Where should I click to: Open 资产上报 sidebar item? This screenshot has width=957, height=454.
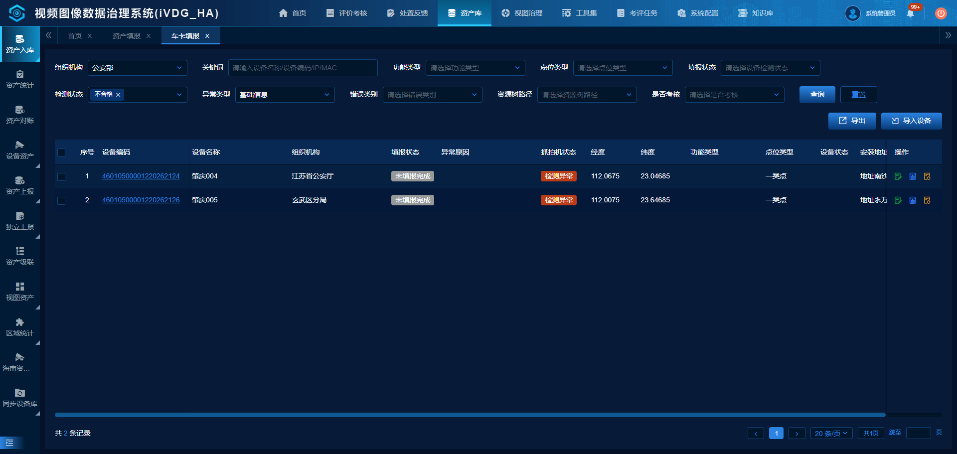coord(20,186)
